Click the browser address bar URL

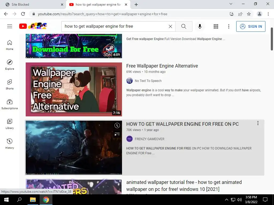tap(102, 14)
